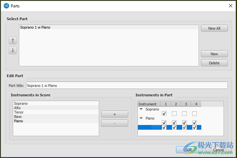The height and width of the screenshot is (158, 237).
Task: Add instrument to part with plus button
Action: 115,114
